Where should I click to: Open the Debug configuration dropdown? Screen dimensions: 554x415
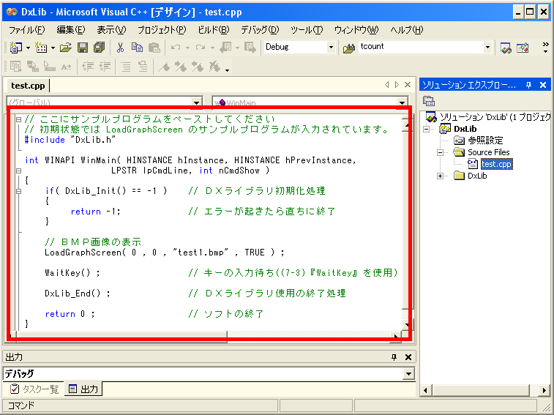click(x=331, y=47)
